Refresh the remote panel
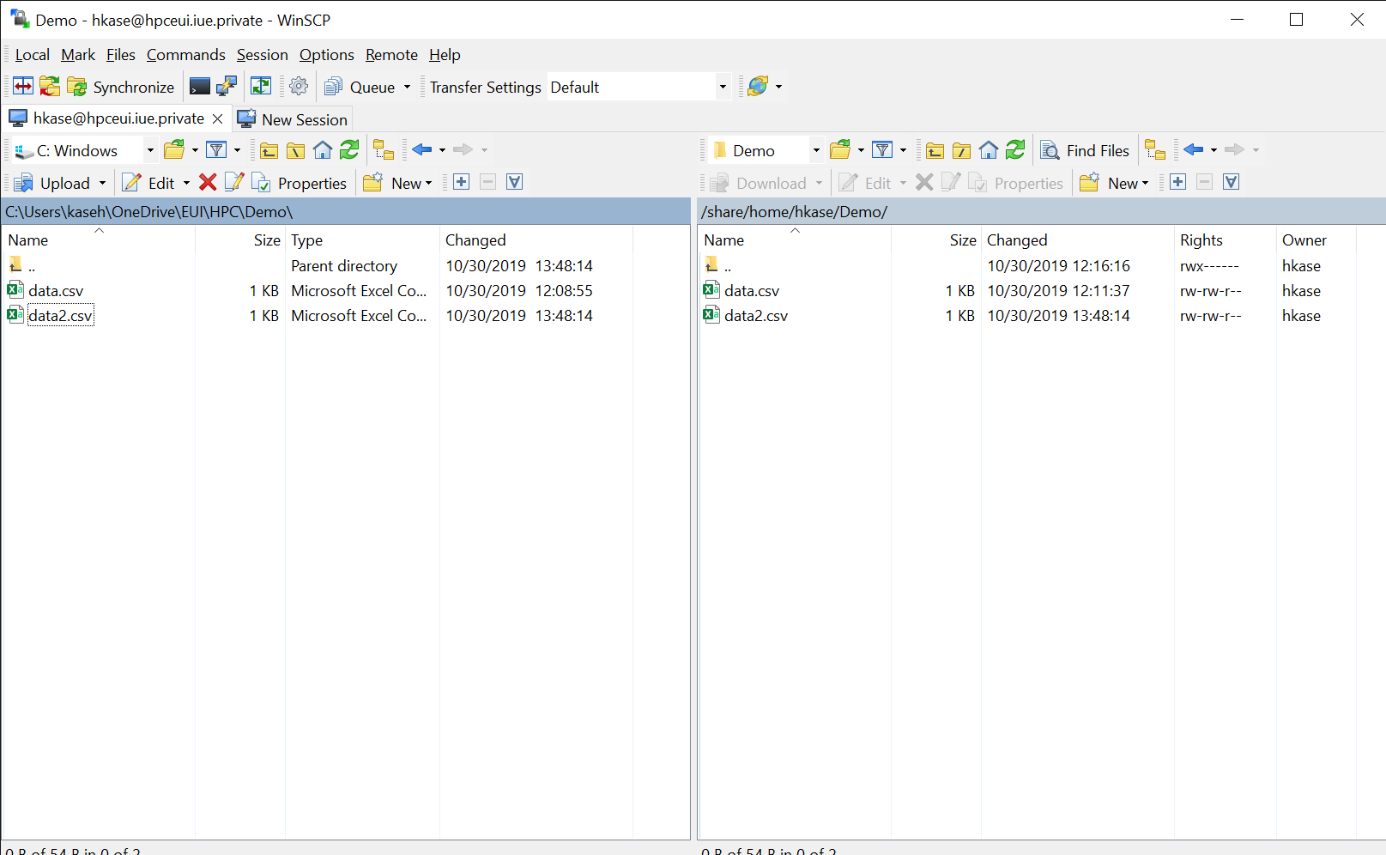 (x=1015, y=150)
